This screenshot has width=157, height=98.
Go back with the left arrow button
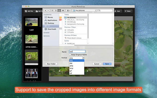click(45, 10)
